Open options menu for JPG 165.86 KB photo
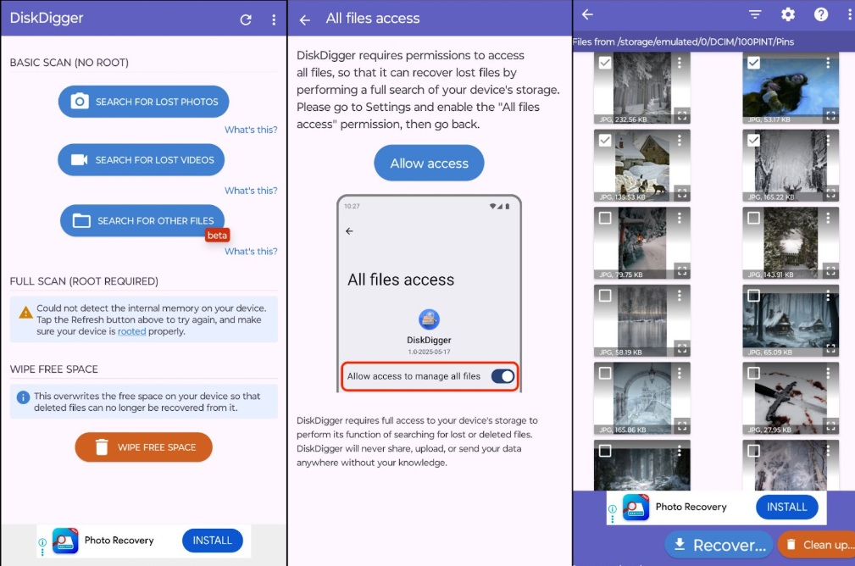This screenshot has width=855, height=566. (x=680, y=373)
